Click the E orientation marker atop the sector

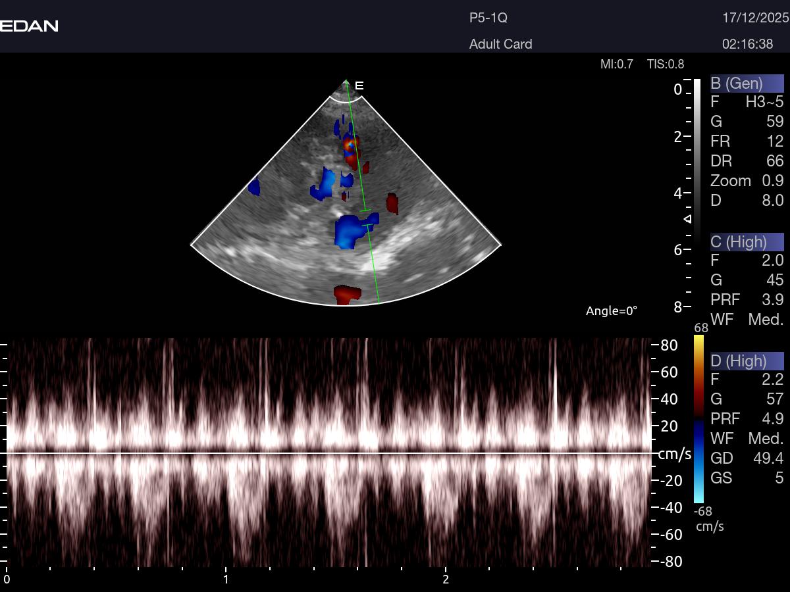(x=359, y=86)
